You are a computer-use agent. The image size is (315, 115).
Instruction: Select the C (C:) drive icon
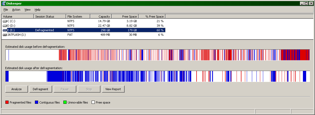5,21
